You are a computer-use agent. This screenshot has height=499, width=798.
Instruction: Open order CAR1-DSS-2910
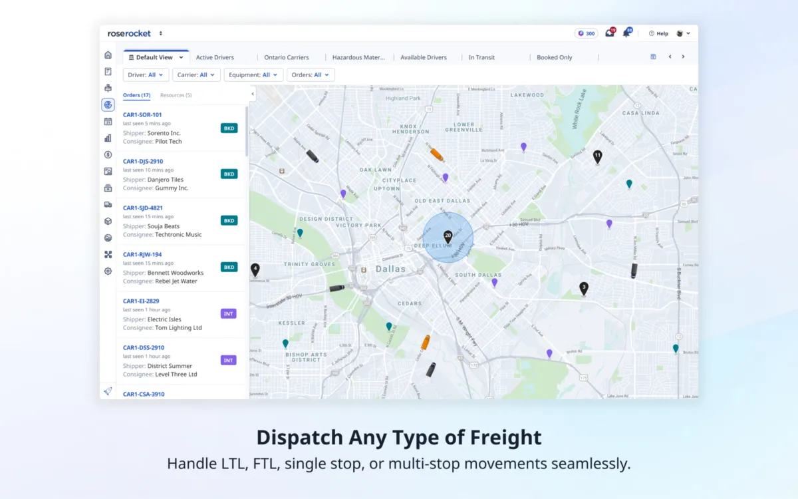coord(143,347)
